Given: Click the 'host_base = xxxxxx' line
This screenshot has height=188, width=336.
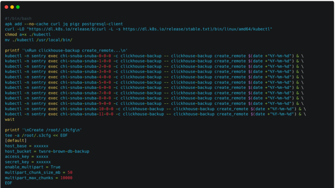Looking at the screenshot, I should pyautogui.click(x=27, y=146).
